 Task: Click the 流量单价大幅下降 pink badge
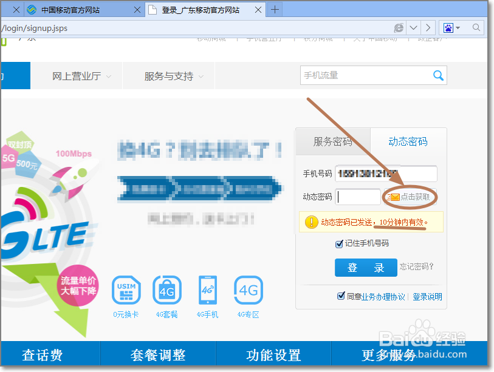pyautogui.click(x=78, y=286)
